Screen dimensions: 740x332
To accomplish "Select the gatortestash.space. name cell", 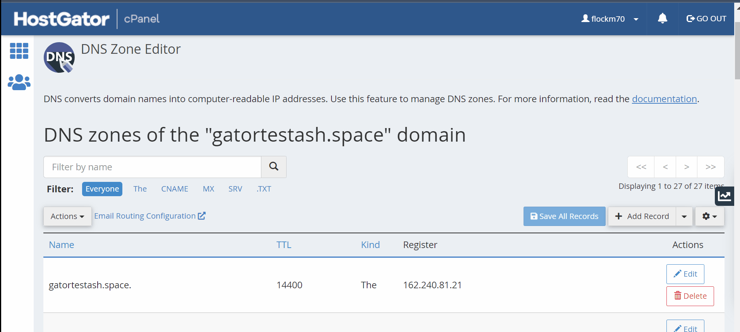I will (x=90, y=285).
